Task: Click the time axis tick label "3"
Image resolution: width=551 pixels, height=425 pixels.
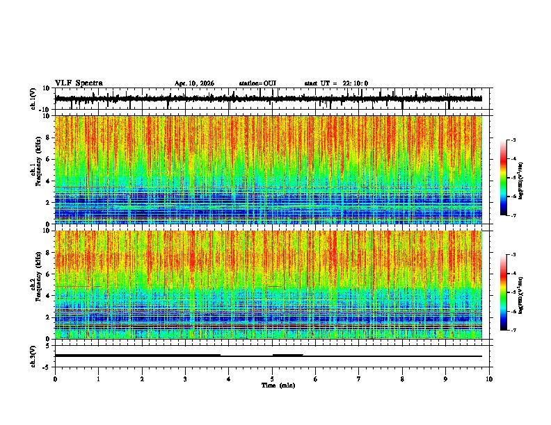Action: pos(185,379)
